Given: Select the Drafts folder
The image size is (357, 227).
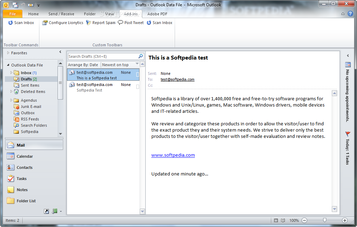Looking at the screenshot, I should click(31, 79).
